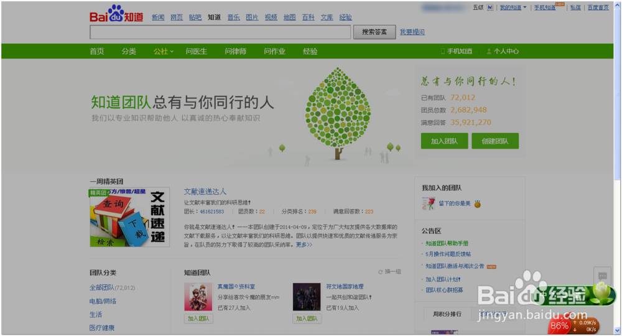This screenshot has width=622, height=336.
Task: Go to 百科 in the top product bar
Action: [309, 17]
